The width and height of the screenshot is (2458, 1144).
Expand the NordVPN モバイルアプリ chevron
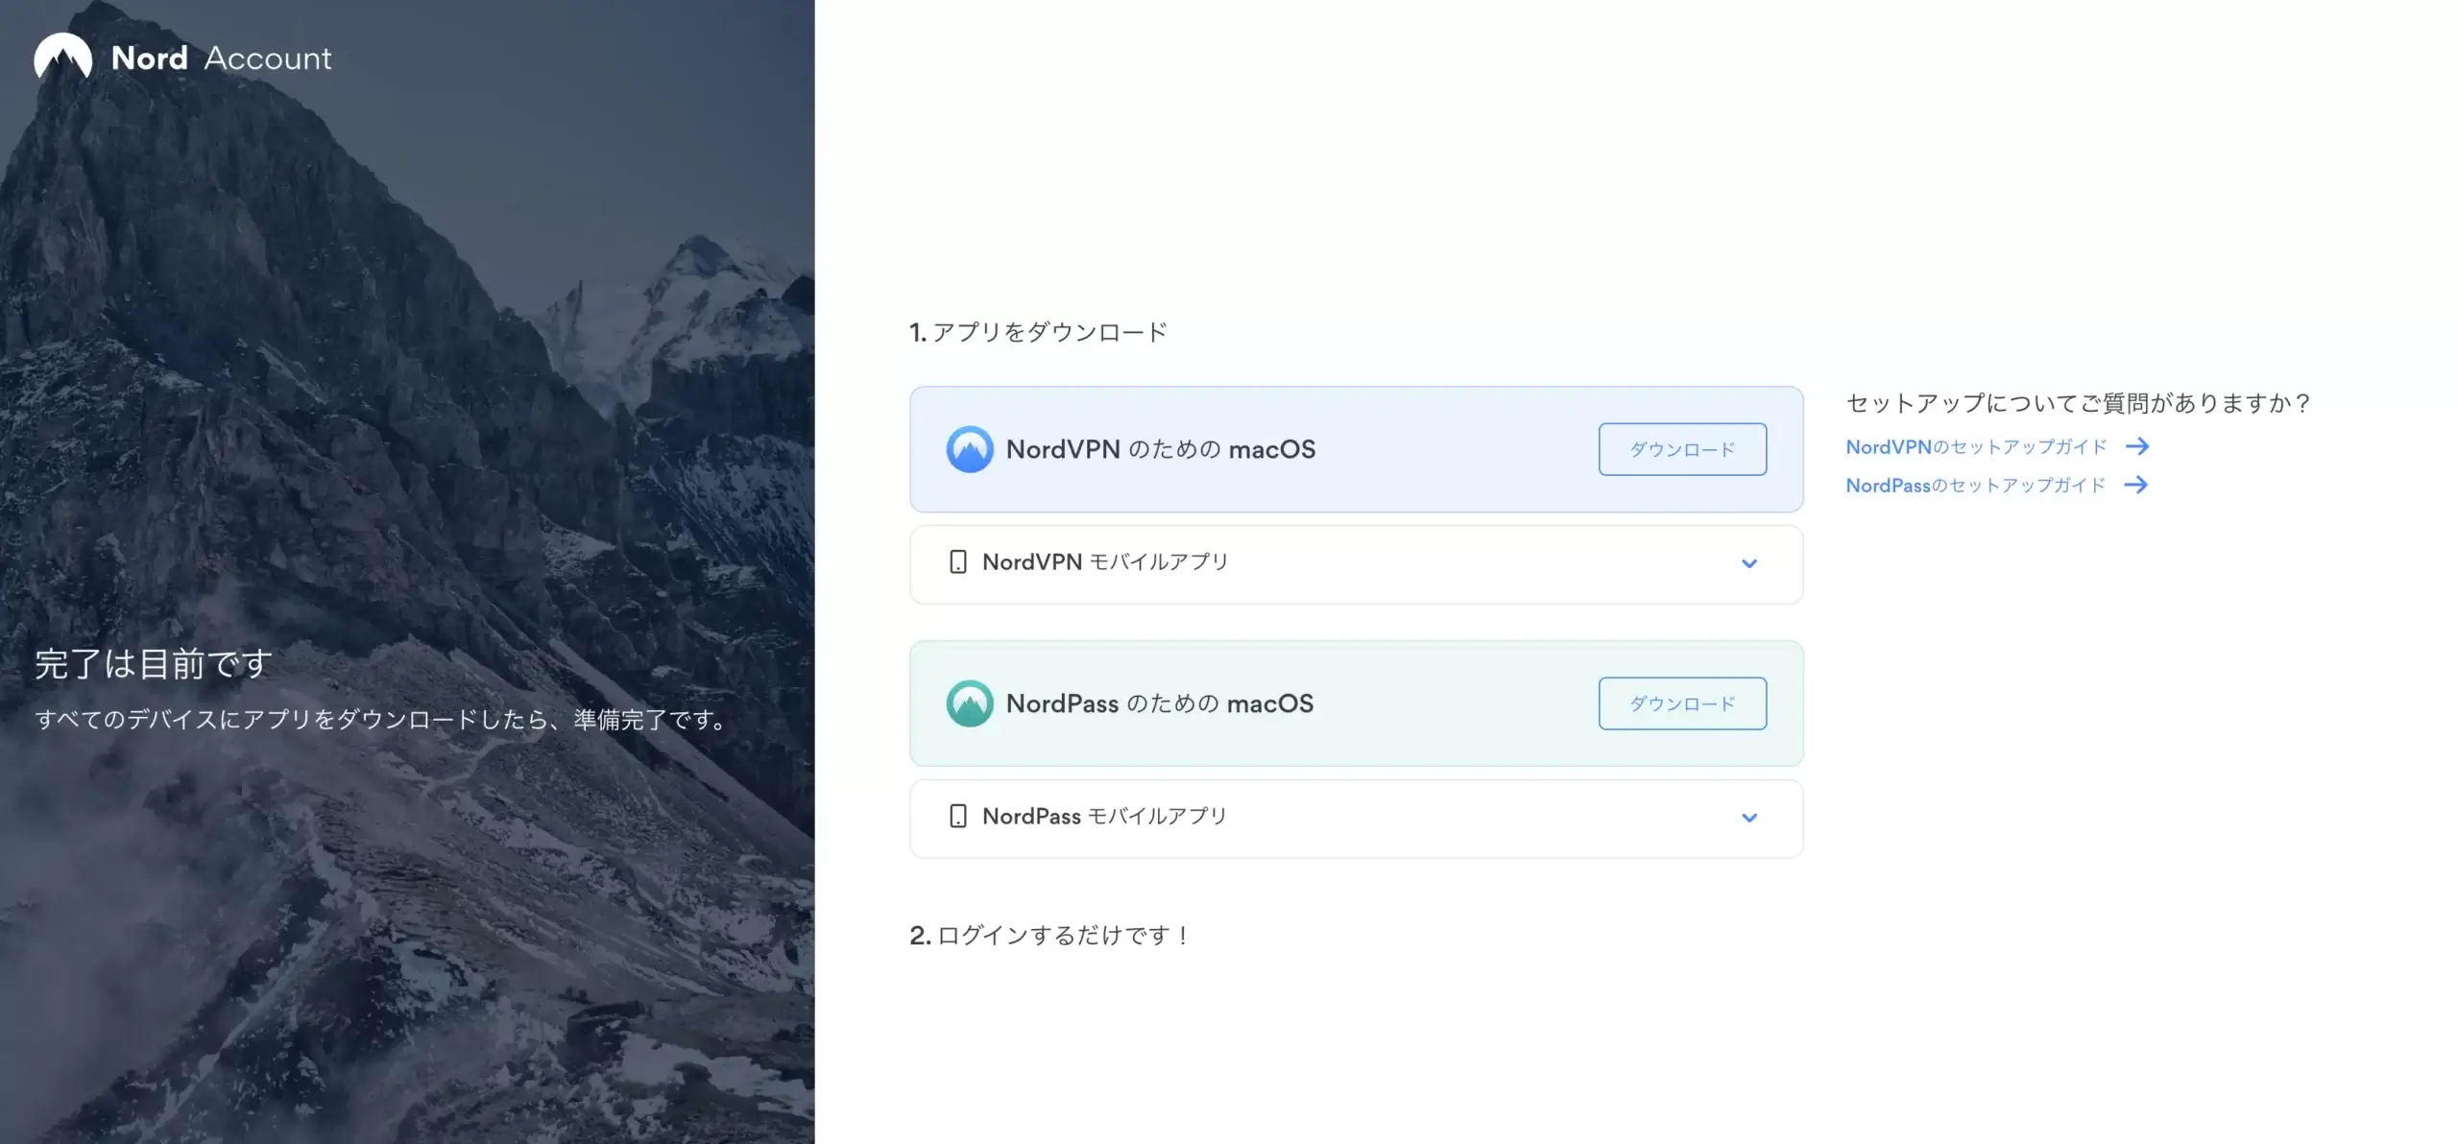point(1749,563)
